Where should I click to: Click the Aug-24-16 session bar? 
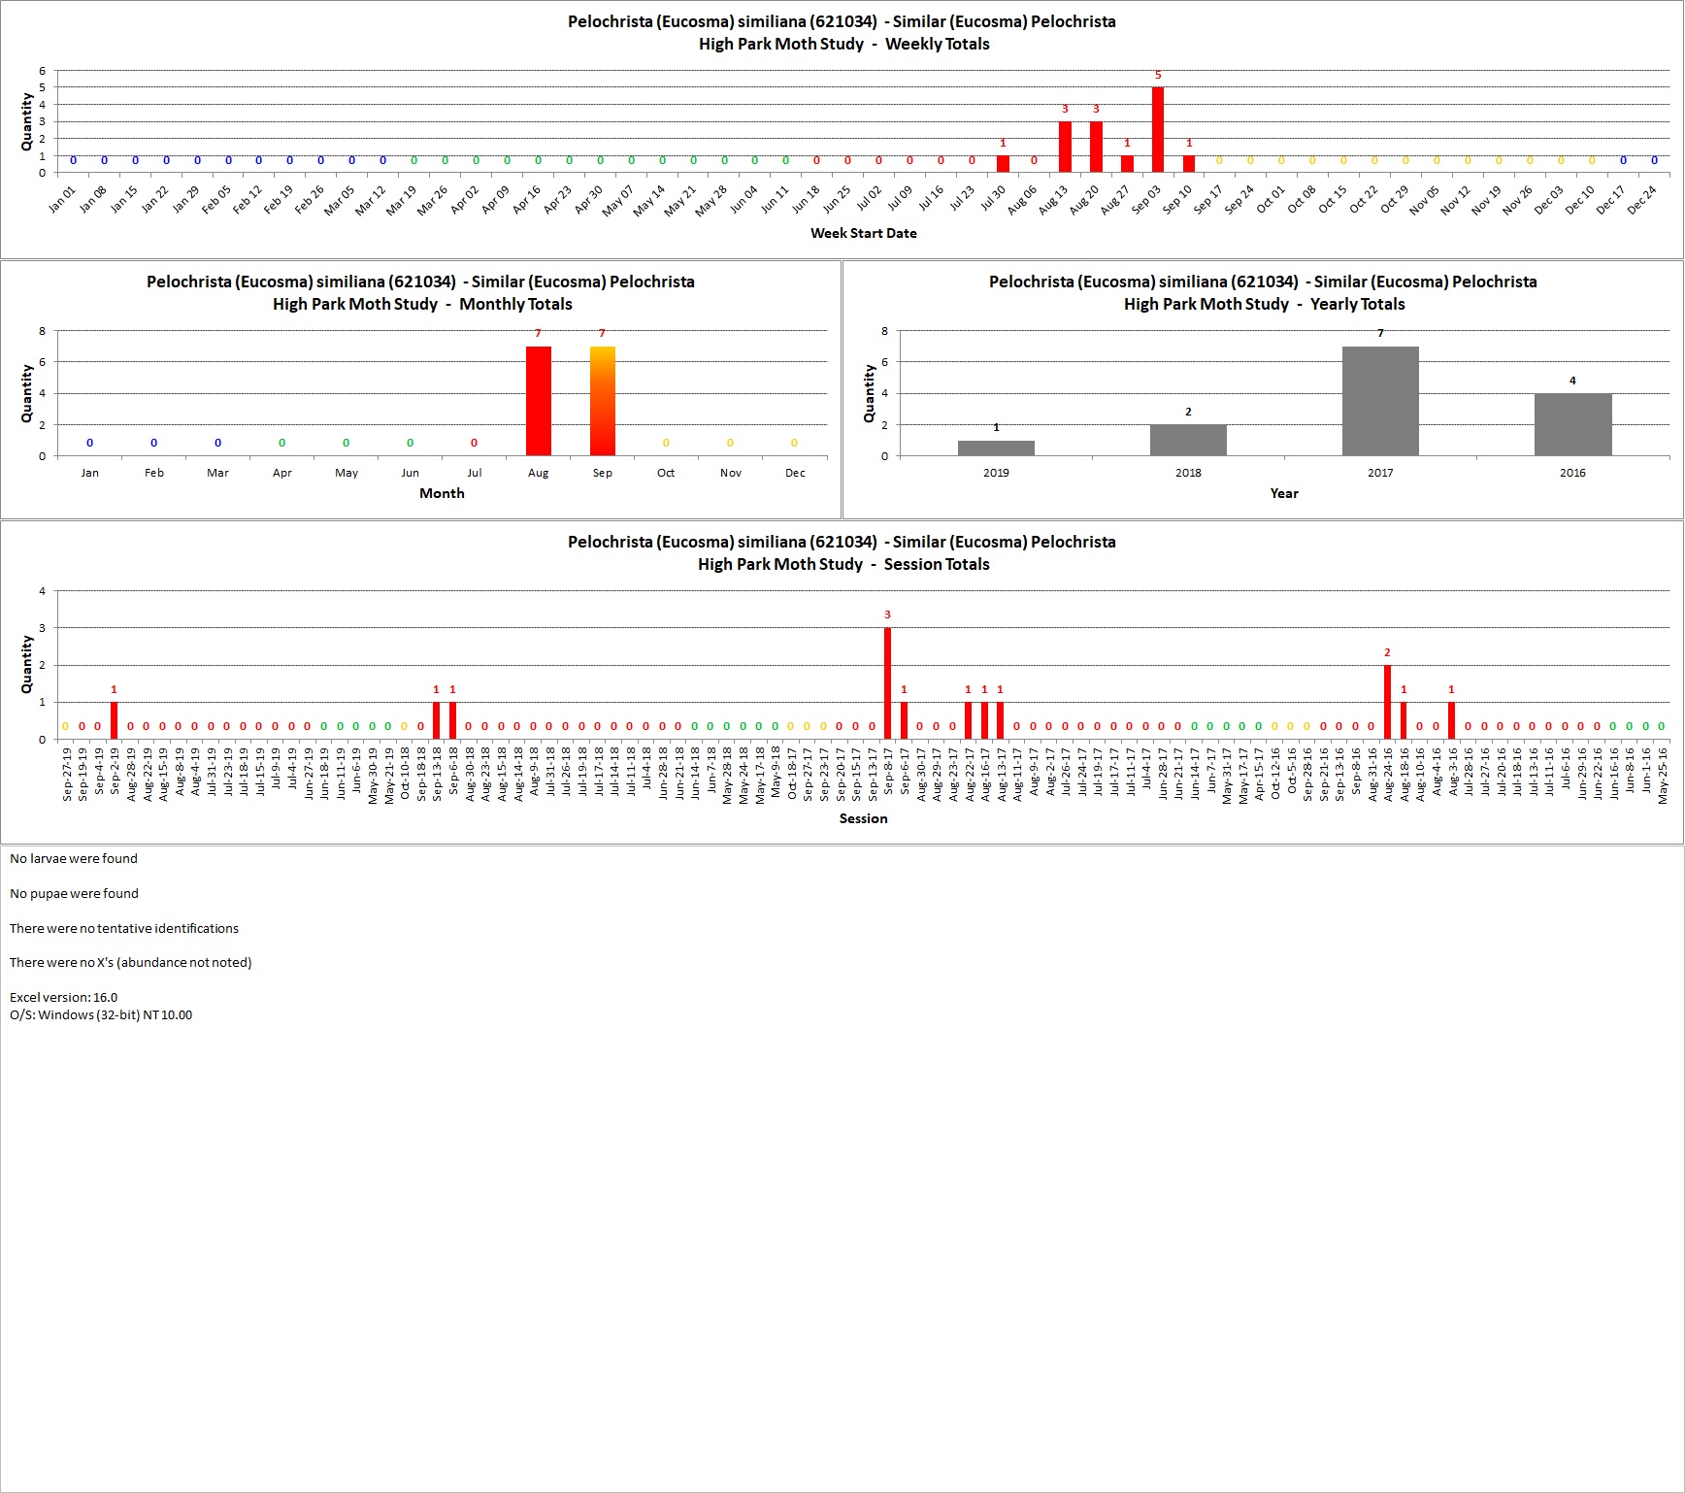point(1387,702)
